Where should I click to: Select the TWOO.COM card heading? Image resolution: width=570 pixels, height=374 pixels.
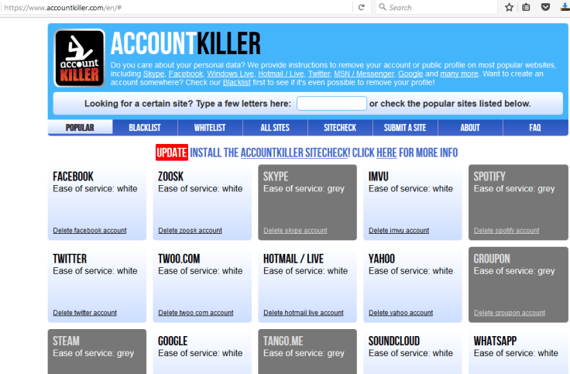coord(179,259)
